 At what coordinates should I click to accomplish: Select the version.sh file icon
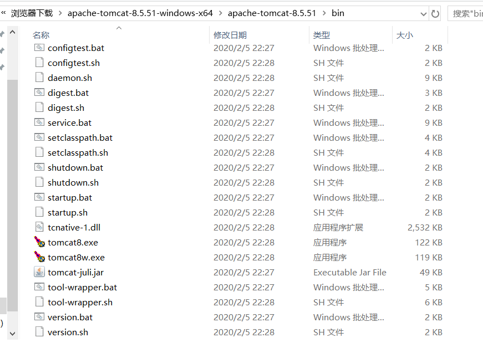pyautogui.click(x=39, y=332)
